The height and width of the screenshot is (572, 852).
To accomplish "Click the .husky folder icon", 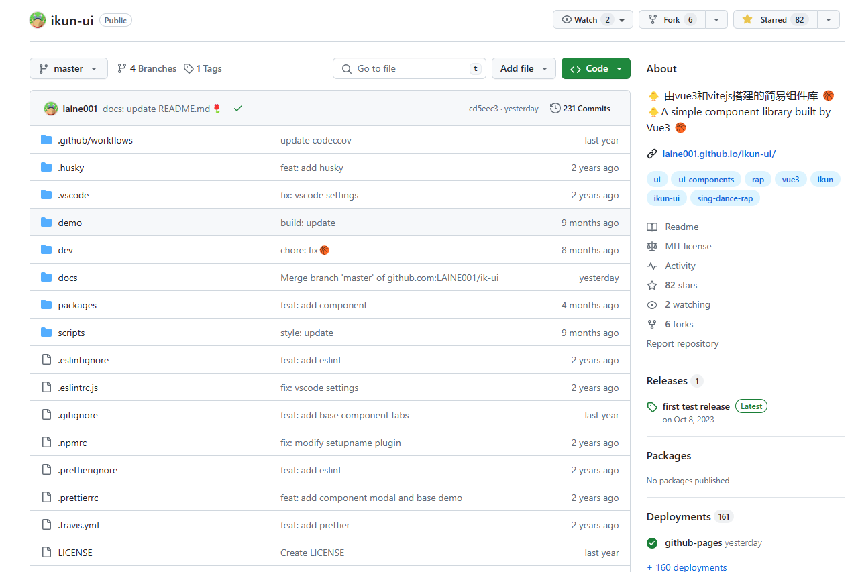I will (46, 168).
